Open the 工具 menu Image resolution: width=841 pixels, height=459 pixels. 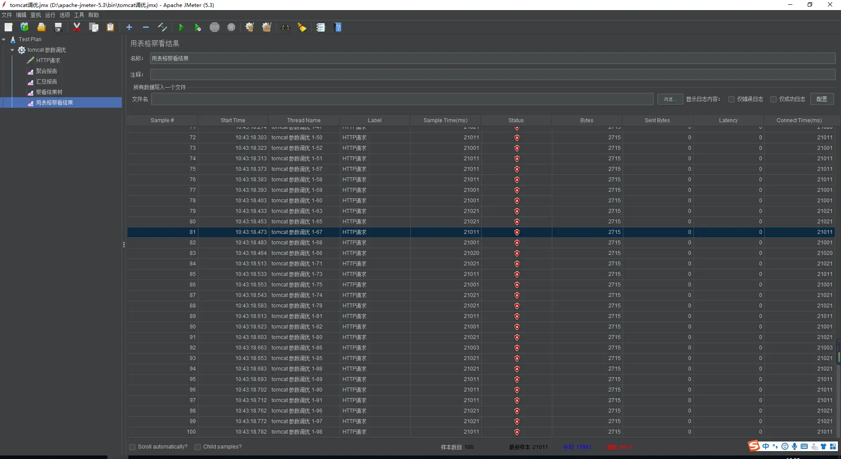(79, 15)
